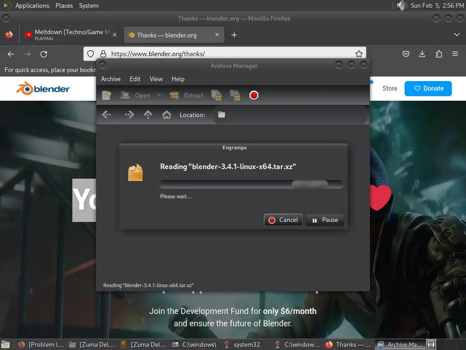Click the add folder icon in toolbar

coord(235,95)
